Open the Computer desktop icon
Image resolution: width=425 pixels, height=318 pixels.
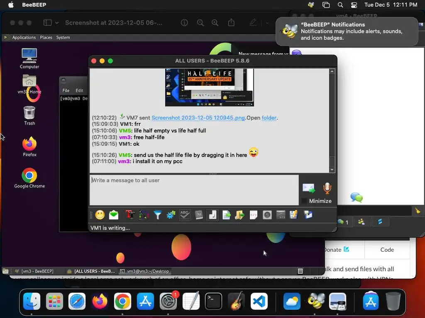[29, 58]
